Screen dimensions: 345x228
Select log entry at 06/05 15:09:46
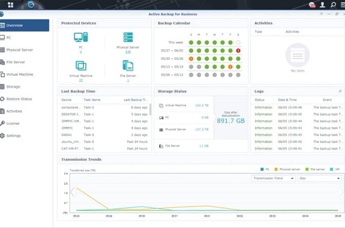[298, 107]
